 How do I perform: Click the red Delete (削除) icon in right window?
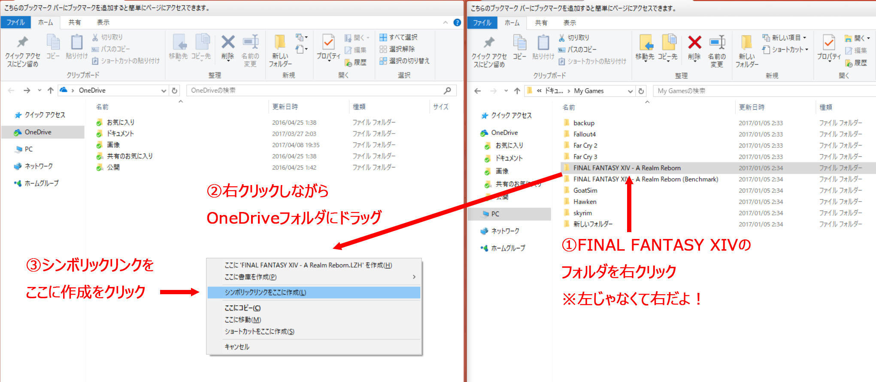pyautogui.click(x=694, y=43)
